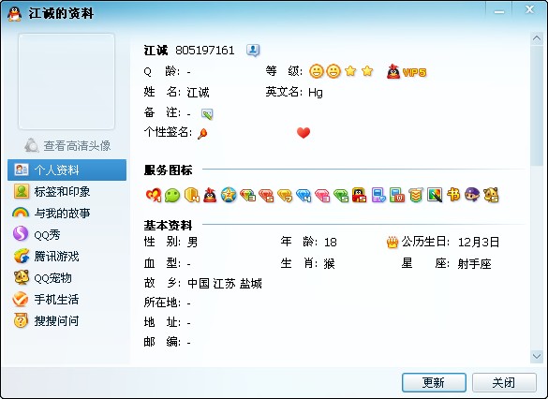The height and width of the screenshot is (399, 548).
Task: Click the green chat bubble service icon
Action: tap(172, 196)
